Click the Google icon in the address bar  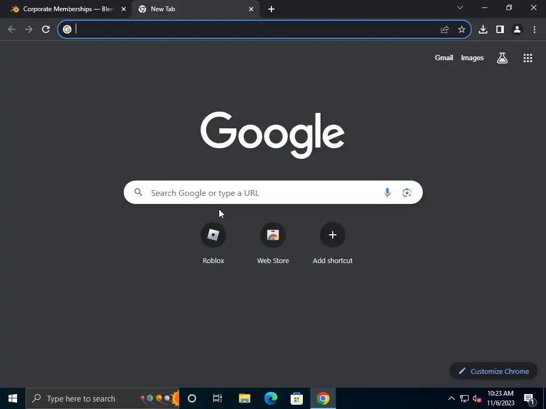pos(67,30)
